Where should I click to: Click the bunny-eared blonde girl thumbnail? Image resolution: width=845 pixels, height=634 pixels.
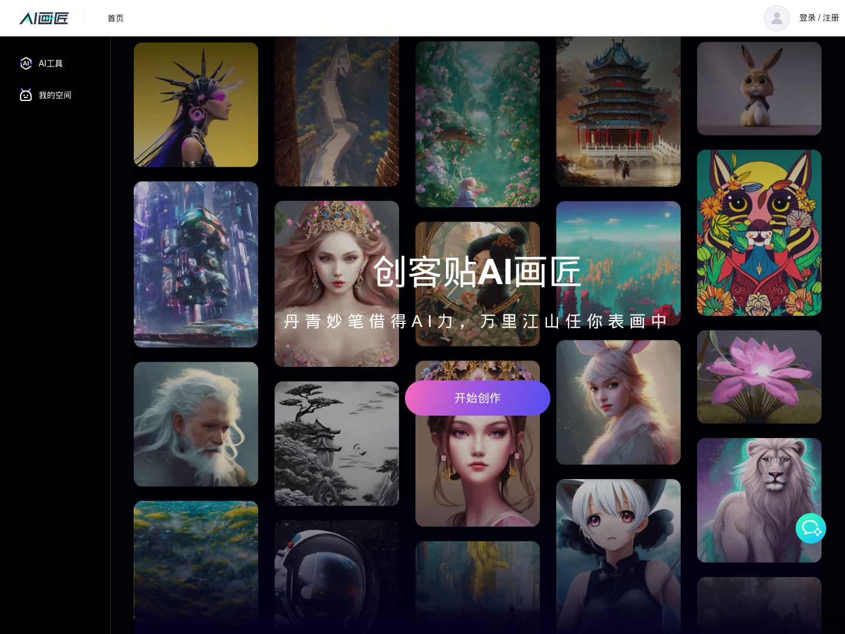coord(618,402)
